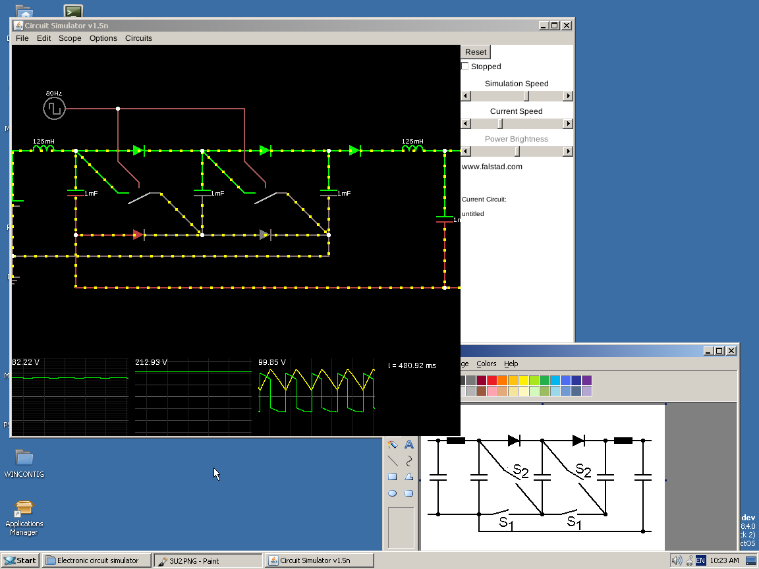
Task: Open the Scope menu
Action: [70, 38]
